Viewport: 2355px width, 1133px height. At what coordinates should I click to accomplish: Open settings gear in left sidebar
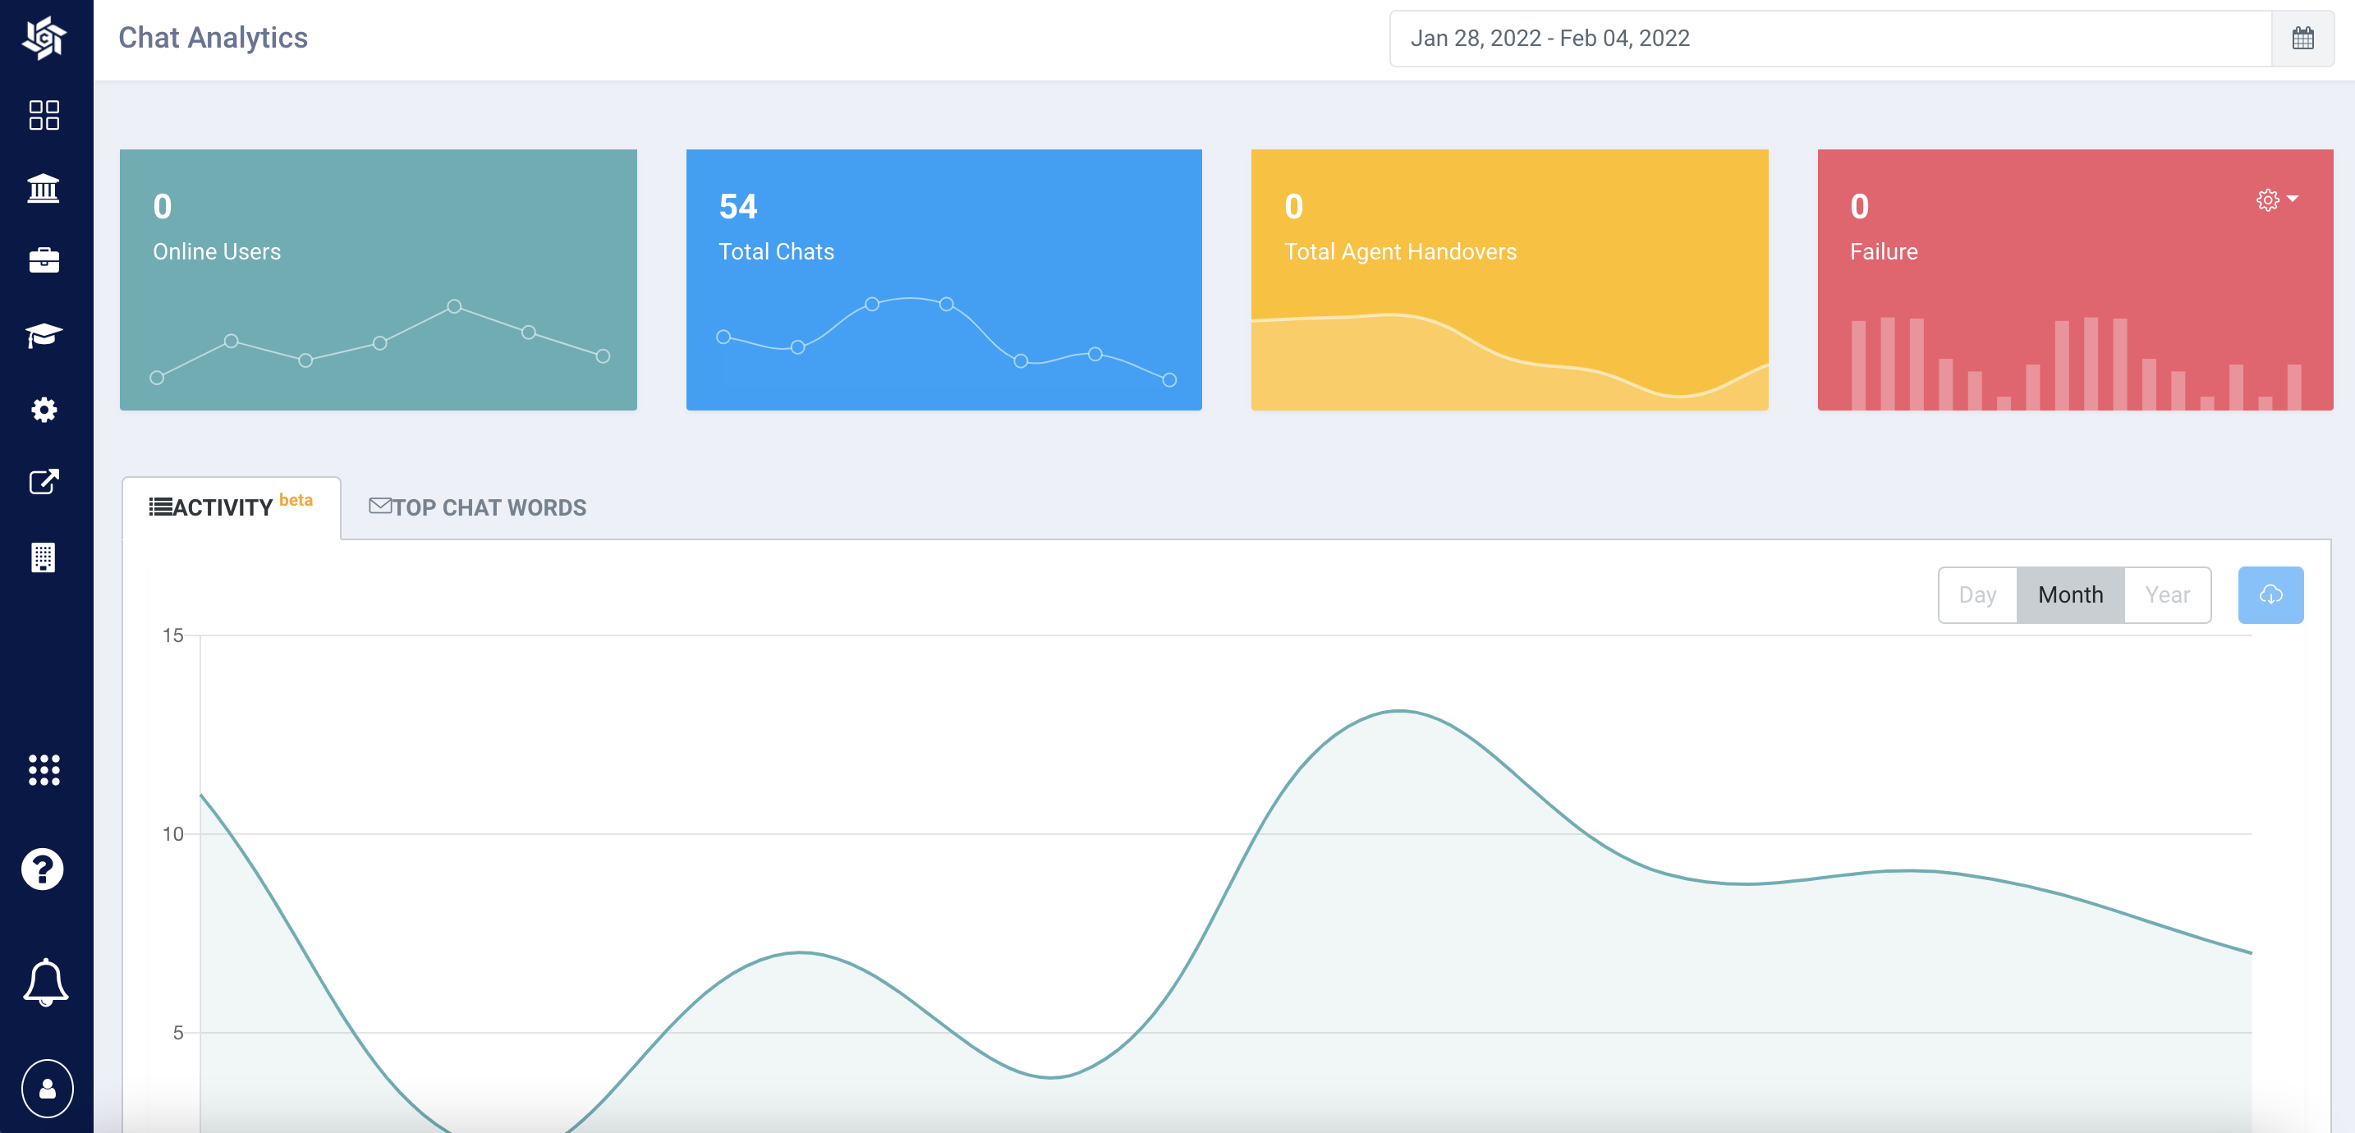(44, 410)
